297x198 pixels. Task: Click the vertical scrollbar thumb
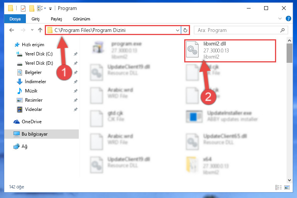(289, 53)
